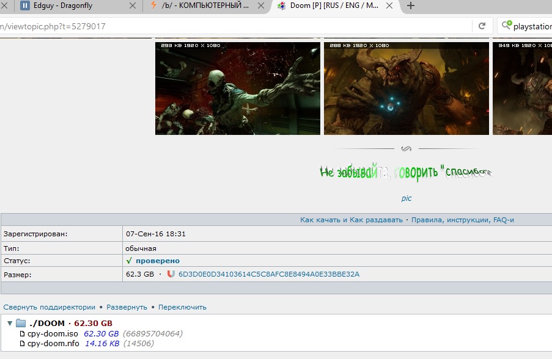Click the 'Размер:' label
This screenshot has width=552, height=359.
[x=18, y=275]
